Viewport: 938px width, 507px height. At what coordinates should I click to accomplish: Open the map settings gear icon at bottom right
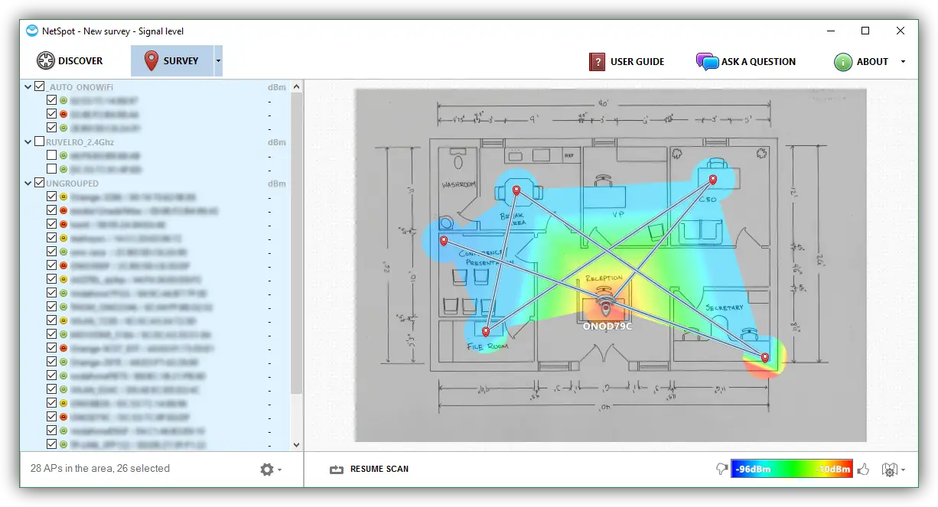[888, 470]
